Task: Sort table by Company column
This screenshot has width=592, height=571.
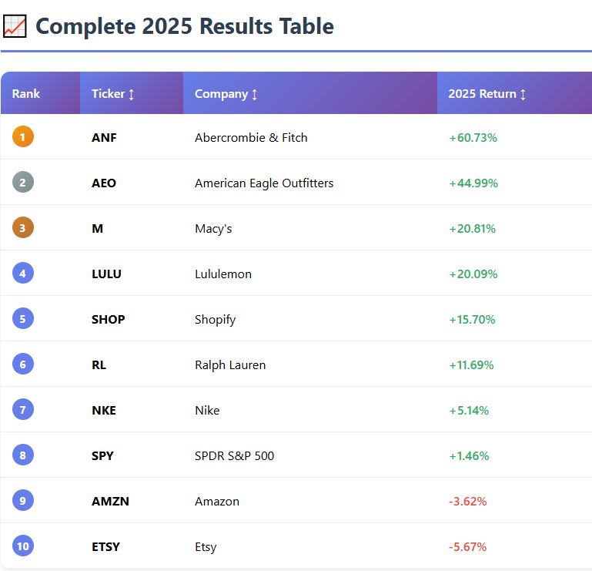Action: point(226,94)
